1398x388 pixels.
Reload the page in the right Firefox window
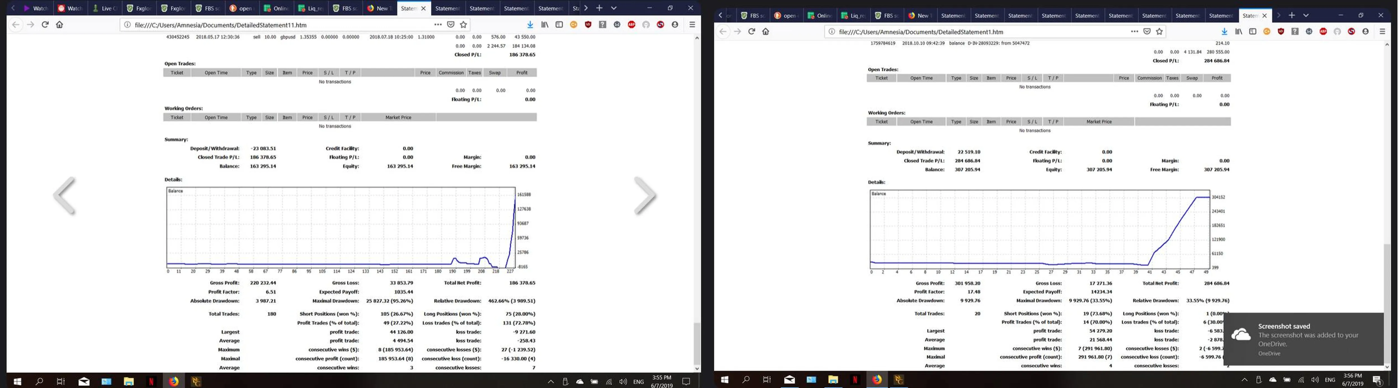click(752, 32)
